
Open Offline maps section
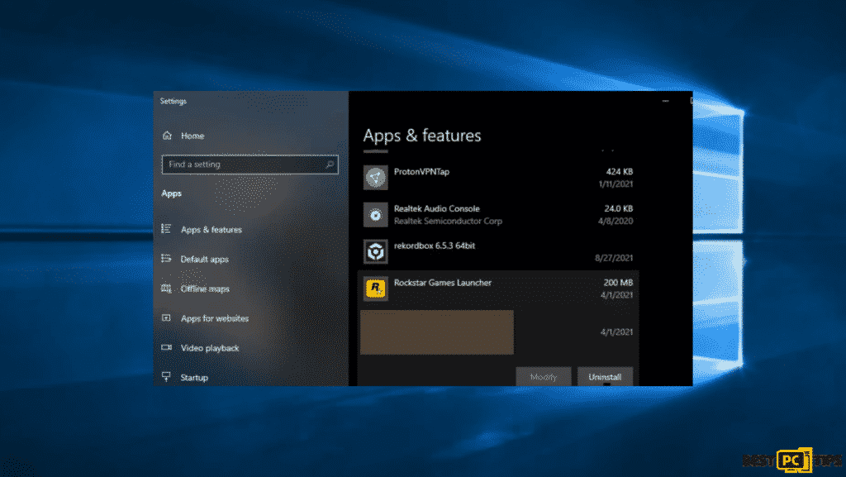[205, 289]
